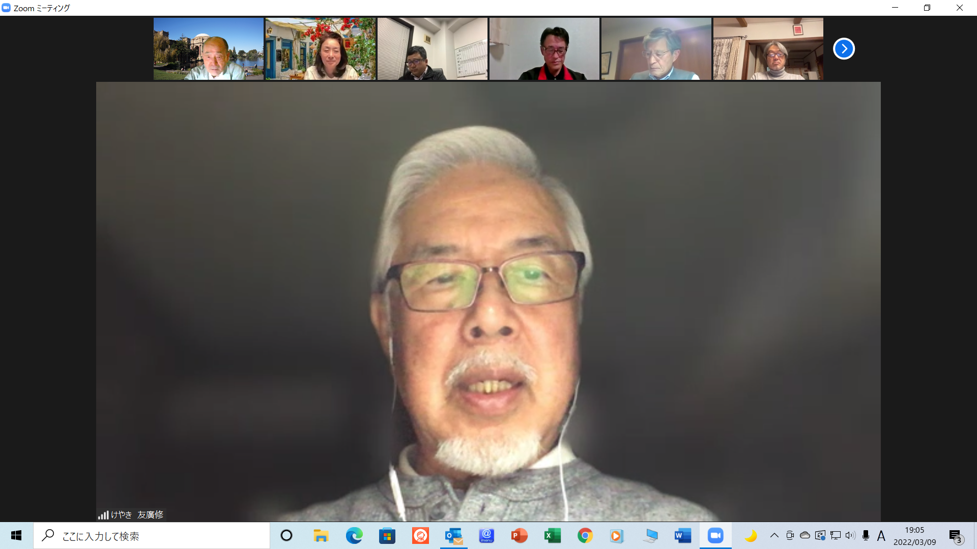Screen dimensions: 977x549
Task: Open Microsoft Store from the taskbar
Action: [387, 536]
